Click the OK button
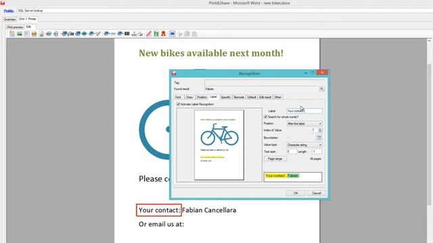The width and height of the screenshot is (433, 243). [x=296, y=193]
